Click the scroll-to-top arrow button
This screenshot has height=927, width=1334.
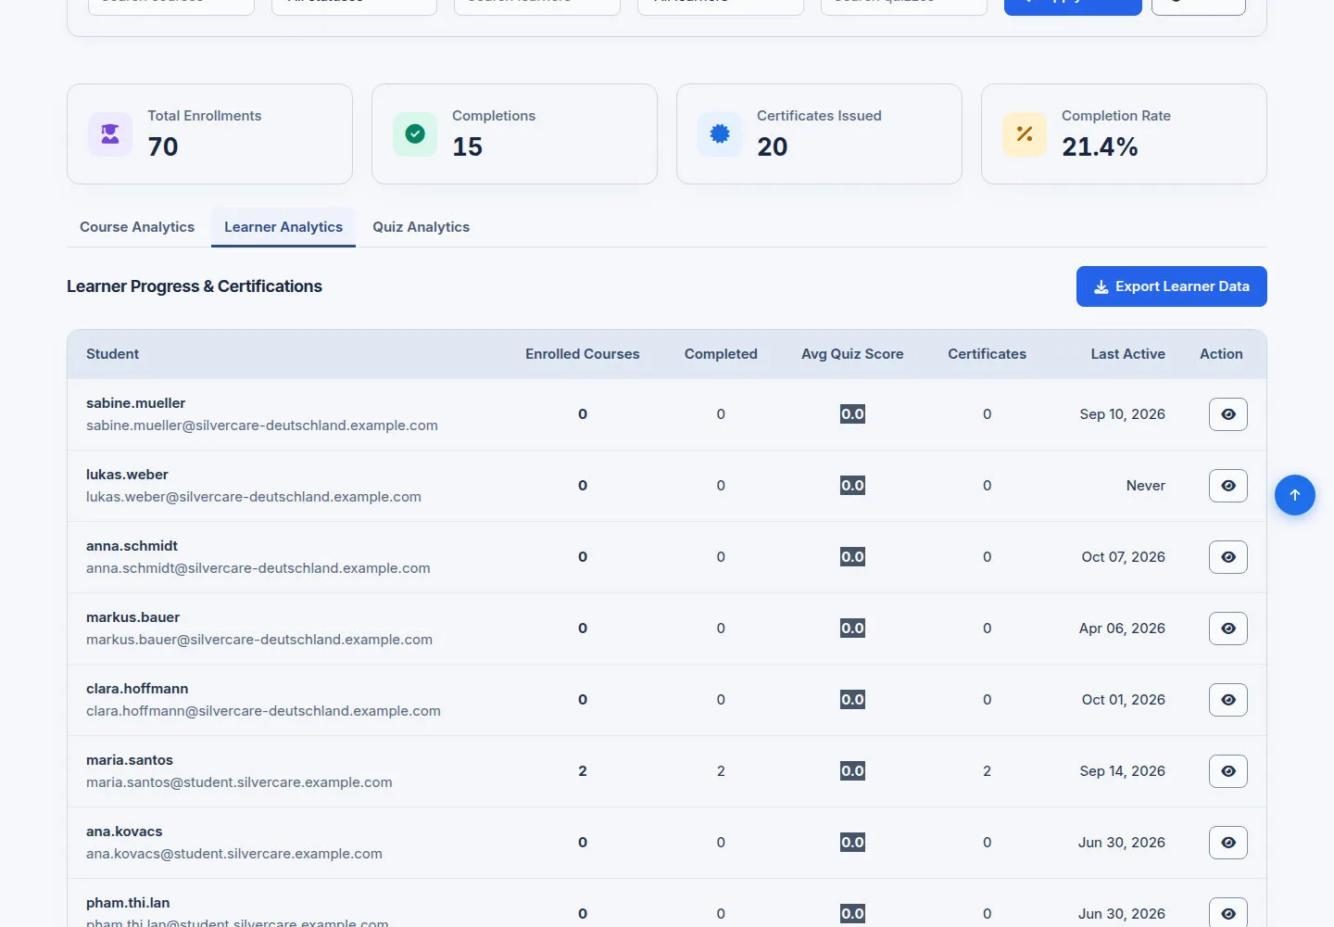(x=1295, y=495)
